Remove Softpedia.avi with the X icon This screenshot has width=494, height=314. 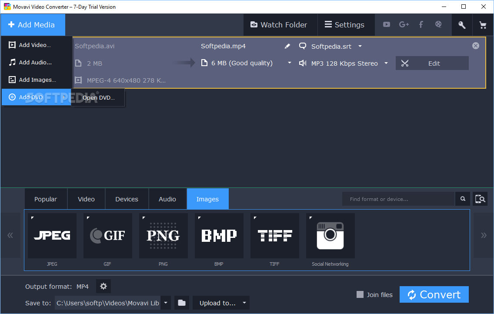[476, 46]
